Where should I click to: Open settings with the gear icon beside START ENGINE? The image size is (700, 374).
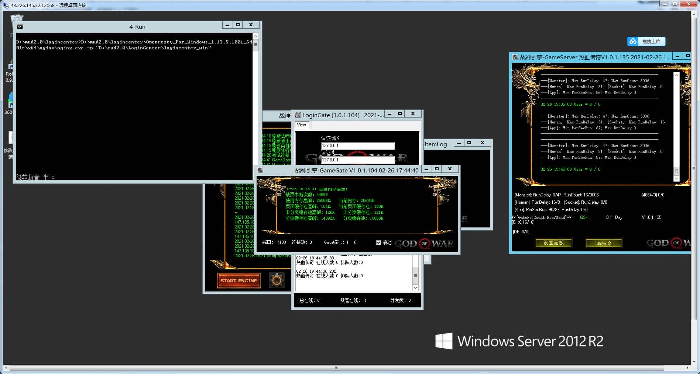click(x=277, y=281)
